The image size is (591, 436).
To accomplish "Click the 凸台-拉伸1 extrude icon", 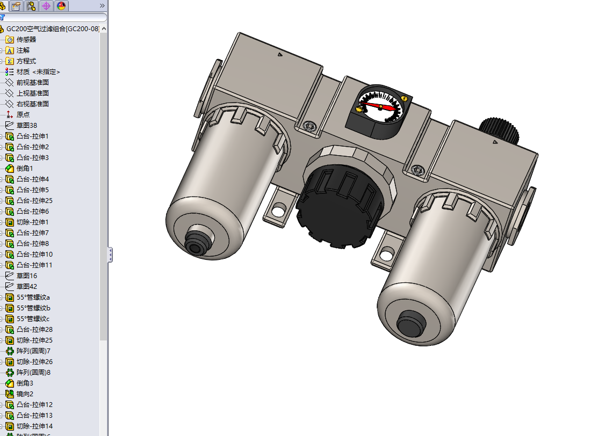I will point(10,136).
